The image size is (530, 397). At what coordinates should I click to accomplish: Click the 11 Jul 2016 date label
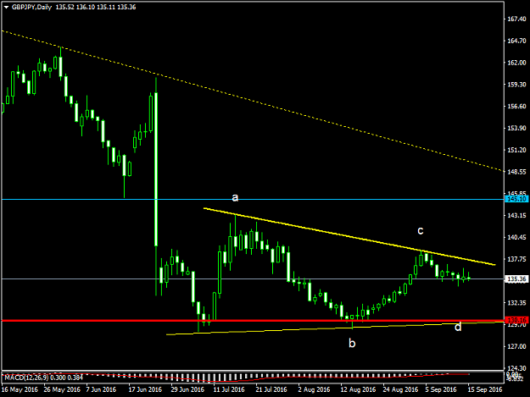click(229, 389)
